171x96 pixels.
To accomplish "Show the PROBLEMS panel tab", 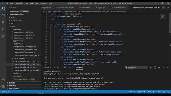I will coord(47,67).
